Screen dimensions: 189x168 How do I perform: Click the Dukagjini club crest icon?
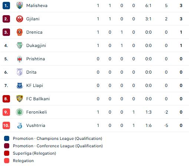(x=20, y=46)
